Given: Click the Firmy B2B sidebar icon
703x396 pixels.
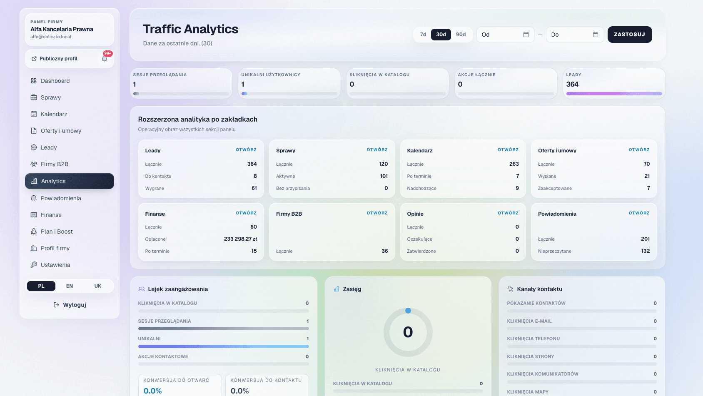Looking at the screenshot, I should pos(34,164).
